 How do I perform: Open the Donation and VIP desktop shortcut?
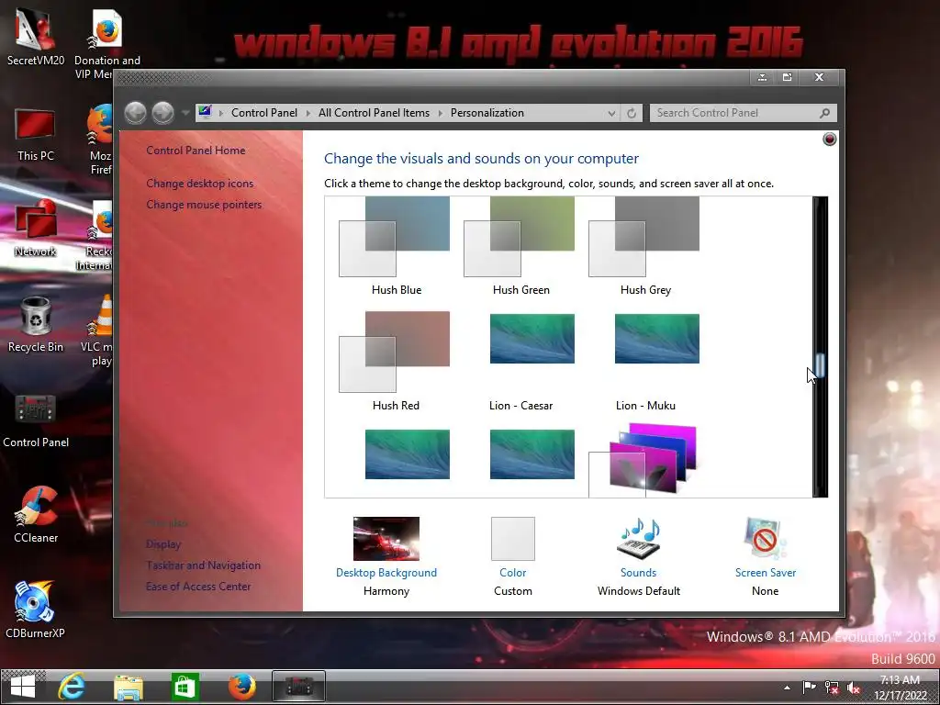point(107,43)
